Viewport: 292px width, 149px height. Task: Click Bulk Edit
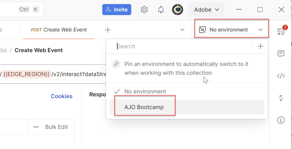pos(56,127)
